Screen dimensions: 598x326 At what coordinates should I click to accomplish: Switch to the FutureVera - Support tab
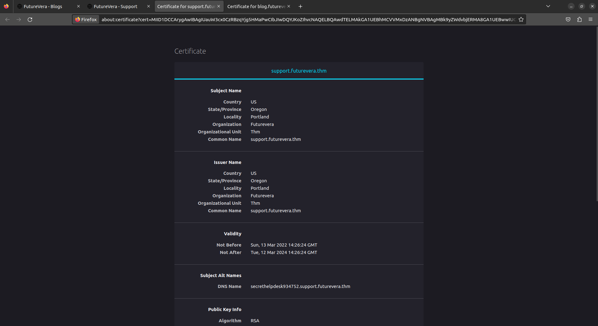(x=116, y=7)
